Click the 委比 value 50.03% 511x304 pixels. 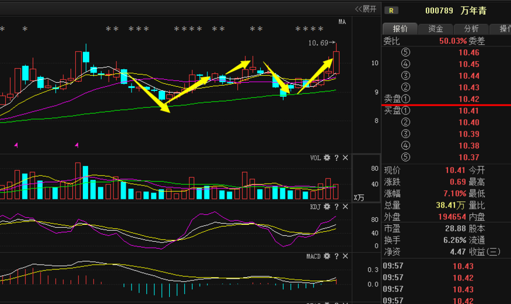[453, 41]
